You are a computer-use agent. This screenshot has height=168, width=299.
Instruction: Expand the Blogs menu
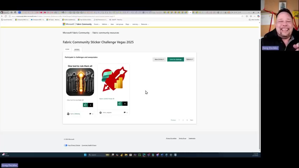coord(128,24)
